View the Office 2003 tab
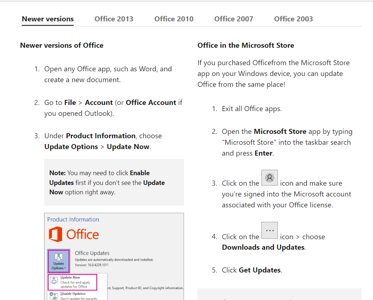 293,19
